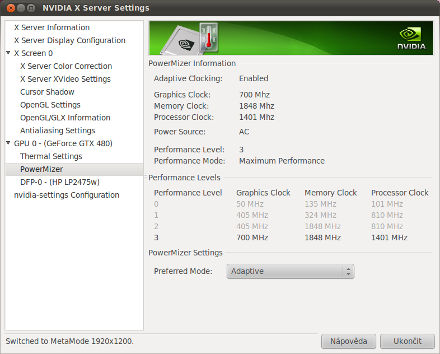This screenshot has height=354, width=440.
Task: Select Cursor Shadow settings
Action: pos(47,92)
